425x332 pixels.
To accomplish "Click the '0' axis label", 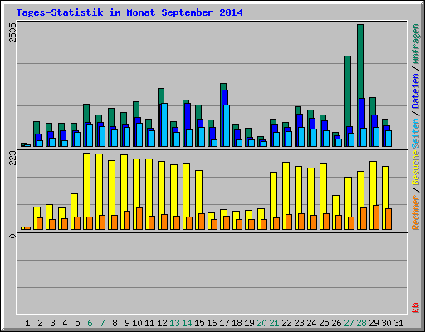I will pyautogui.click(x=12, y=236).
